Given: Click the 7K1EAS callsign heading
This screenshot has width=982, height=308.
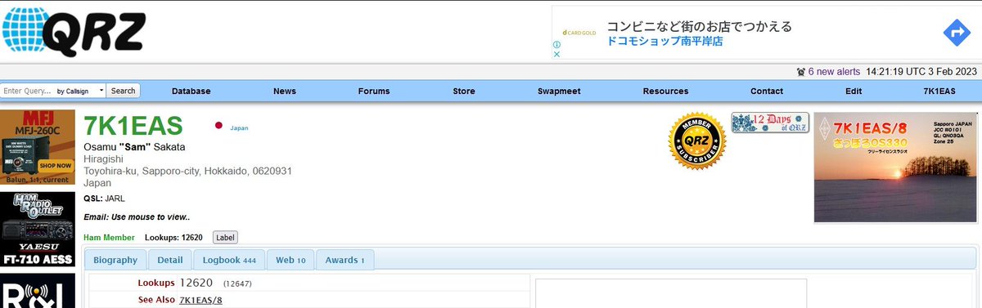Looking at the screenshot, I should pyautogui.click(x=133, y=126).
